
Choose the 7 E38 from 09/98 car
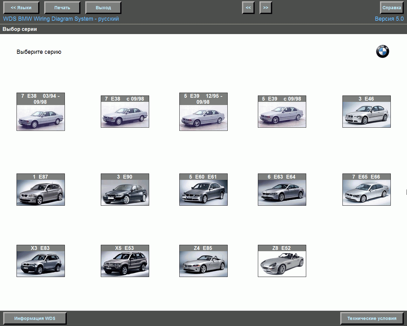pyautogui.click(x=125, y=114)
